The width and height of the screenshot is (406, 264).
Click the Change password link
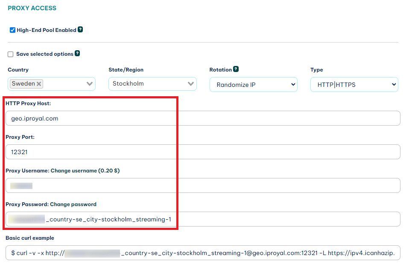point(73,204)
